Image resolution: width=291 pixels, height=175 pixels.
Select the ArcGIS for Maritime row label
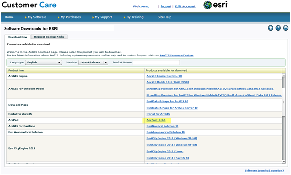click(22, 126)
